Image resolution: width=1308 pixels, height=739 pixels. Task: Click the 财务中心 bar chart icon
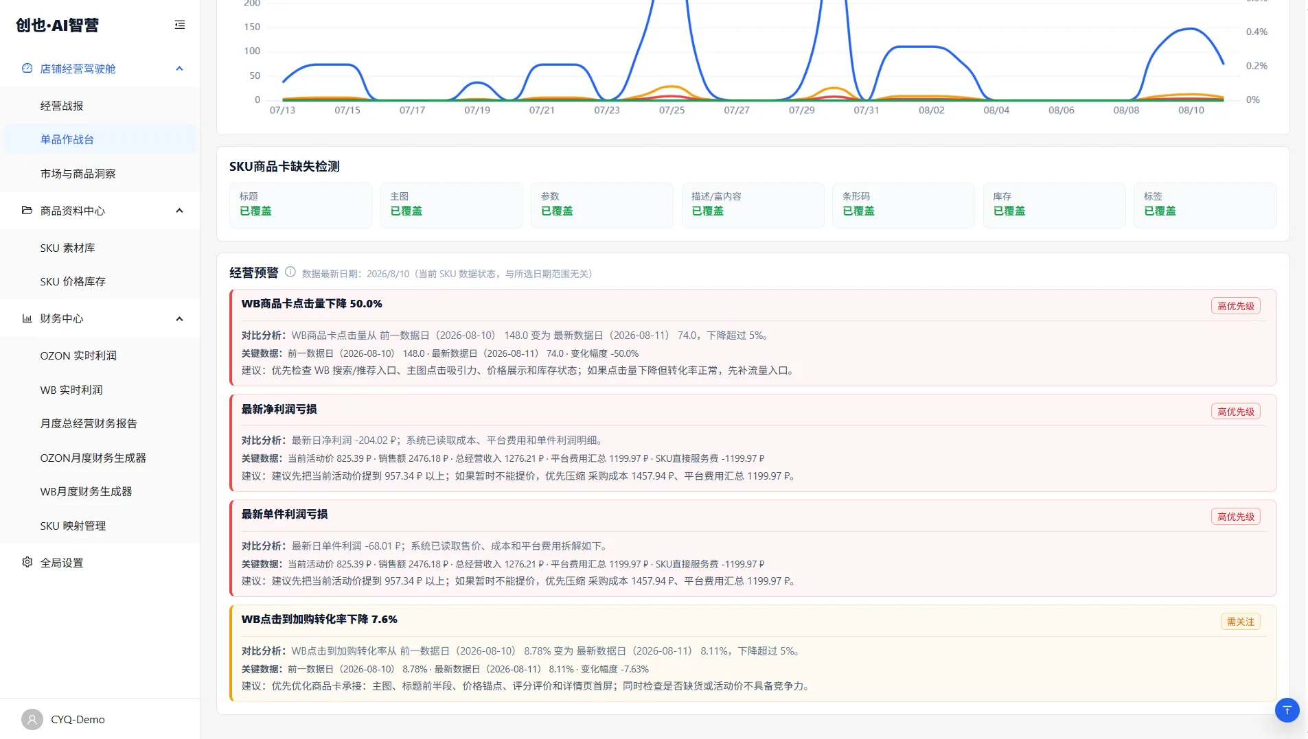[x=27, y=318]
